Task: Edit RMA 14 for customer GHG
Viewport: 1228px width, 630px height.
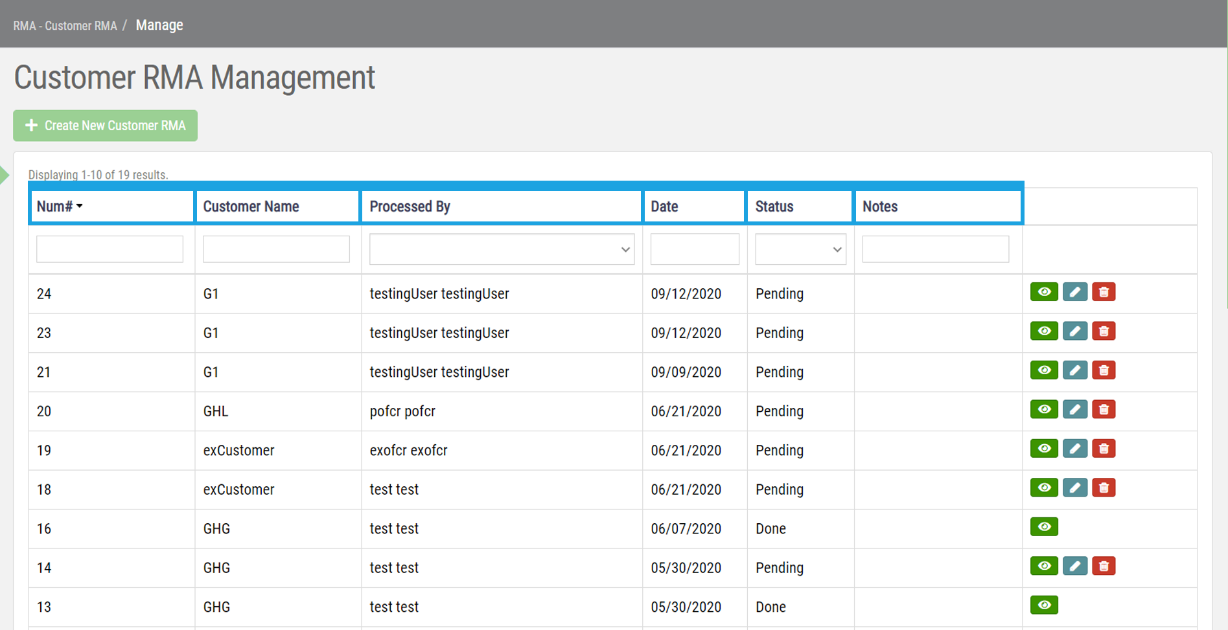Action: tap(1074, 566)
